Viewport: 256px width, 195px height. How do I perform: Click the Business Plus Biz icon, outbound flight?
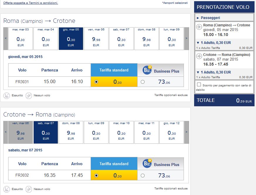[x=147, y=70]
